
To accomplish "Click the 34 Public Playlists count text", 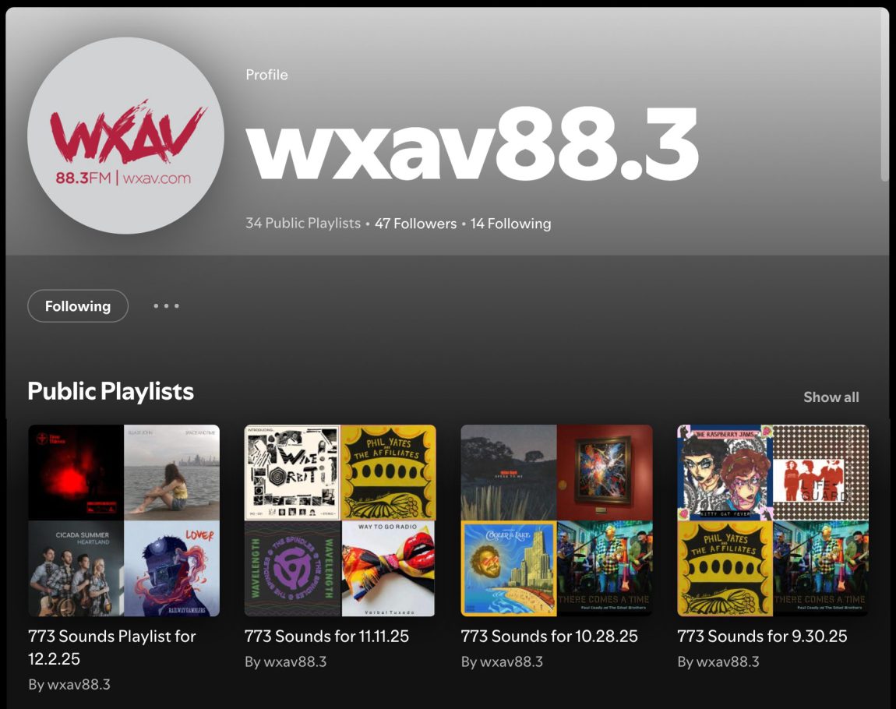I will click(x=303, y=224).
